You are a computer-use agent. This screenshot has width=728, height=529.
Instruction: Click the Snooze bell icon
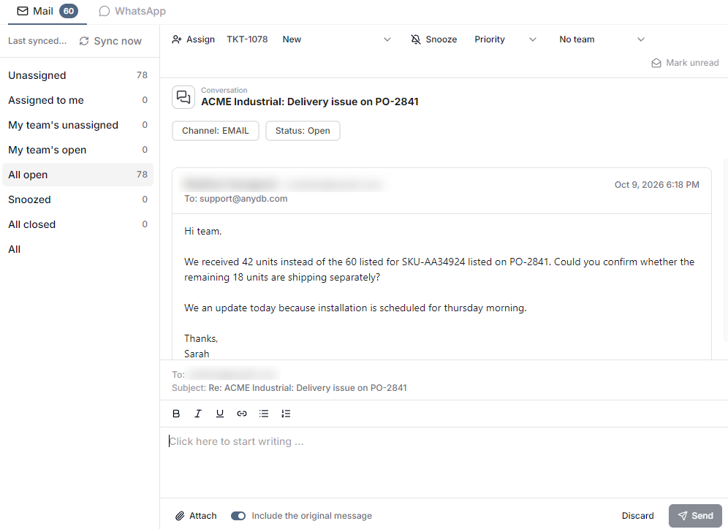[416, 39]
